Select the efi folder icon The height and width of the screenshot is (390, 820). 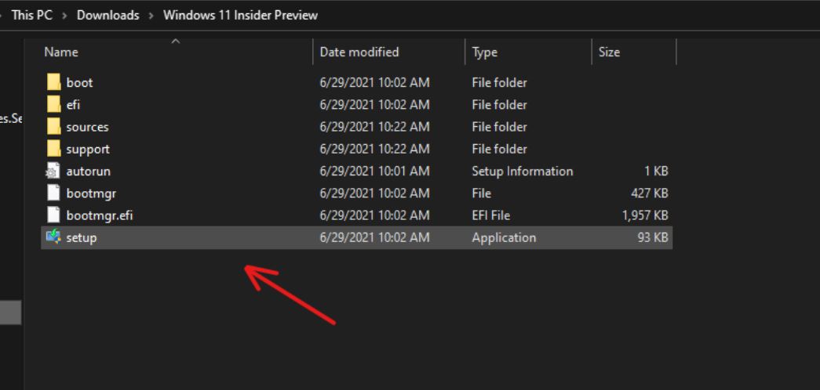[54, 104]
